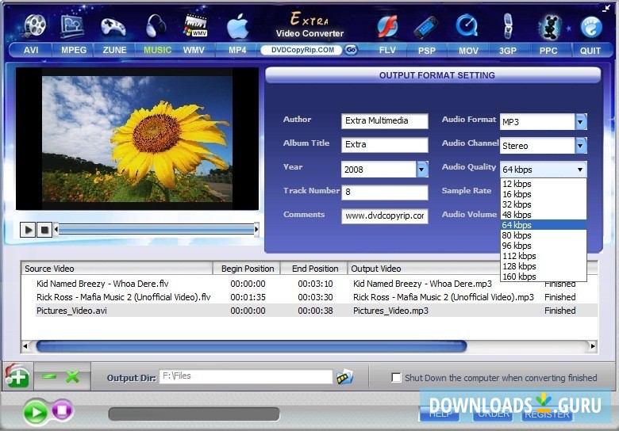
Task: Choose 16 kbps audio quality
Action: point(543,194)
